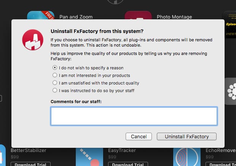Open the Photo Montage product title
This screenshot has width=236, height=166.
(174, 17)
